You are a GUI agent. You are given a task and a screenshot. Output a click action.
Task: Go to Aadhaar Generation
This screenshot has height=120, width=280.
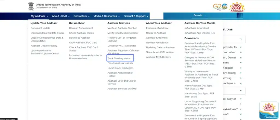(x=157, y=42)
